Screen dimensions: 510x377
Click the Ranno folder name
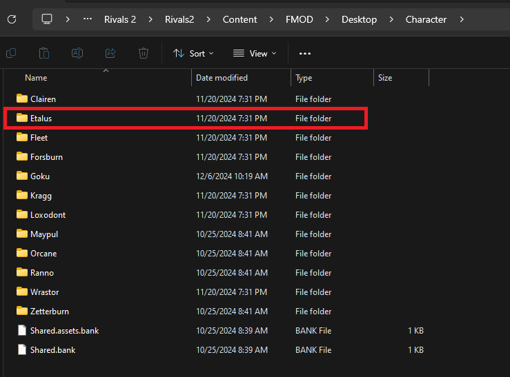point(42,273)
